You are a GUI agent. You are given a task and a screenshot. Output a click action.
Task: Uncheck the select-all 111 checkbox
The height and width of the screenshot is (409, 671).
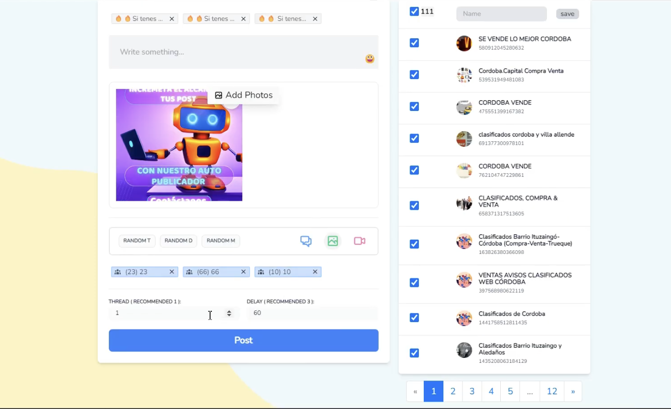pyautogui.click(x=414, y=11)
